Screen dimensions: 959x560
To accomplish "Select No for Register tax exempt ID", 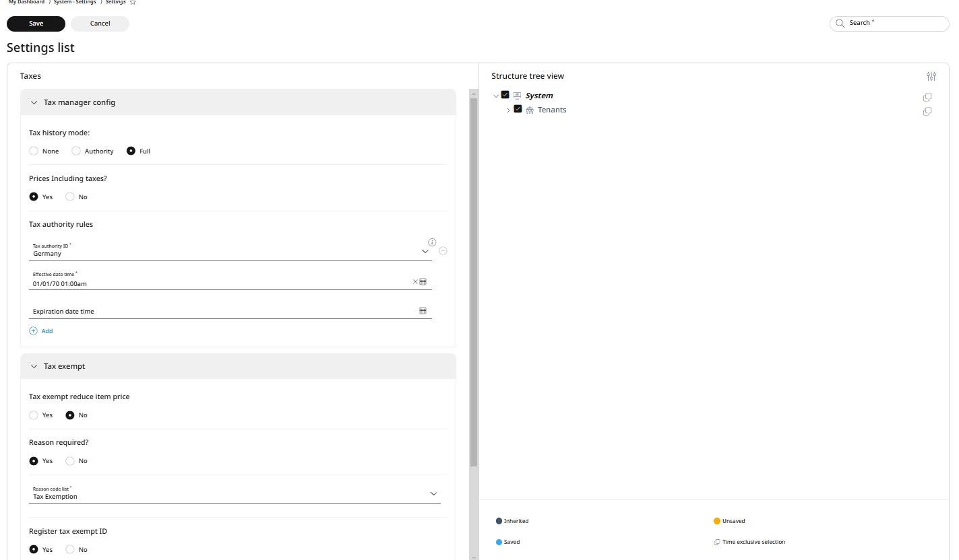I will point(70,549).
